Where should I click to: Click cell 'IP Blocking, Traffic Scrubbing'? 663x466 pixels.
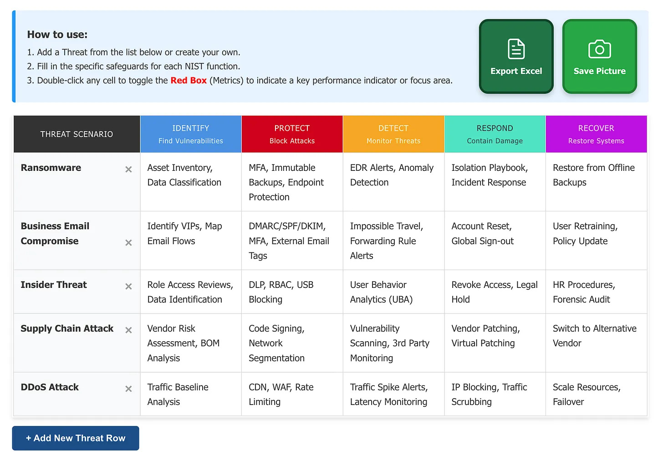coord(495,394)
